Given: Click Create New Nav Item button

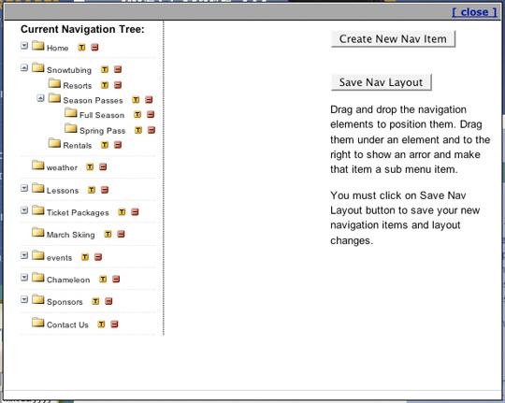Looking at the screenshot, I should [393, 39].
